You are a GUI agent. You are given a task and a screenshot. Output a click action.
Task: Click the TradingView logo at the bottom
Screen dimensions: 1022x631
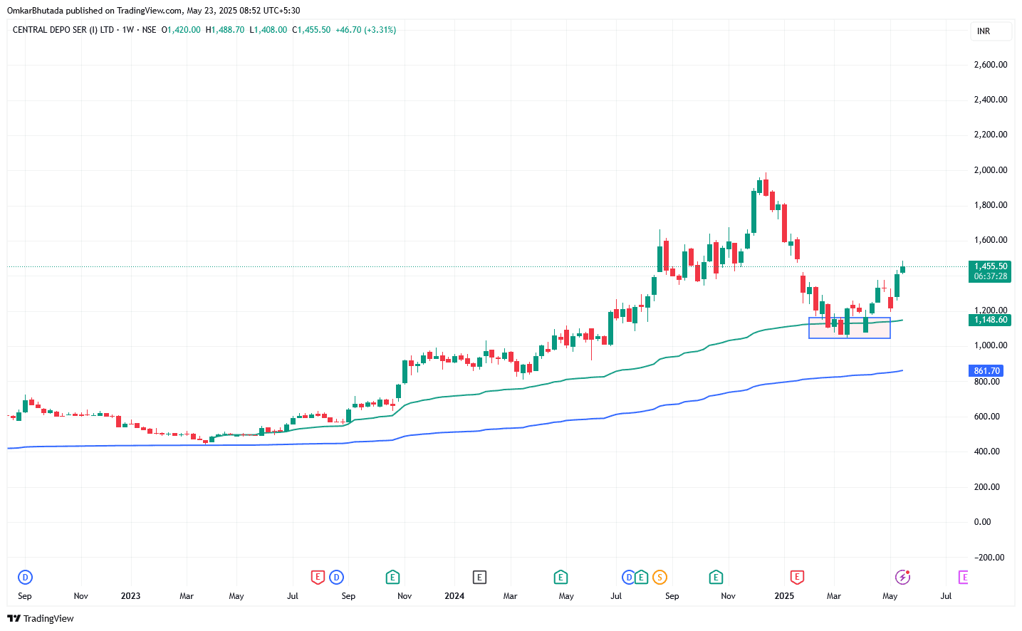[41, 618]
